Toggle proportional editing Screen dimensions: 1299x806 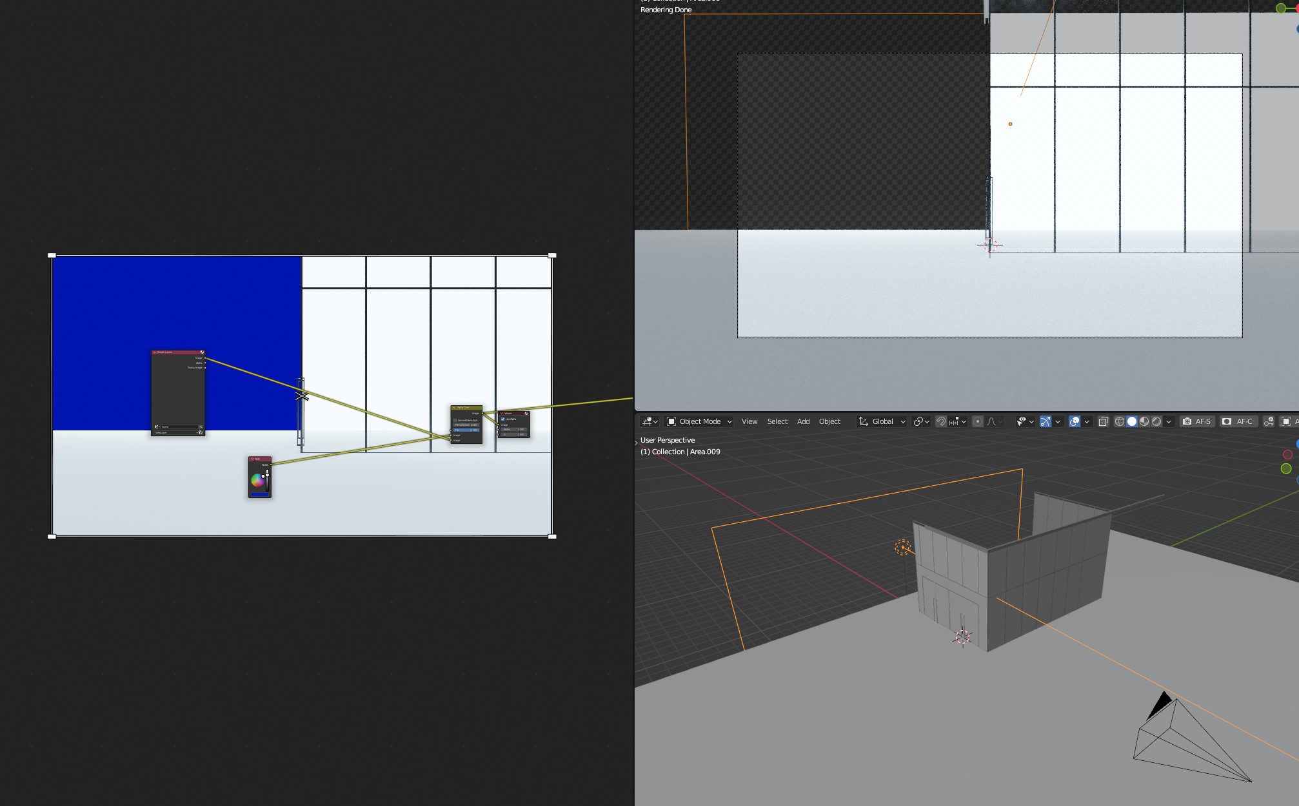tap(978, 421)
